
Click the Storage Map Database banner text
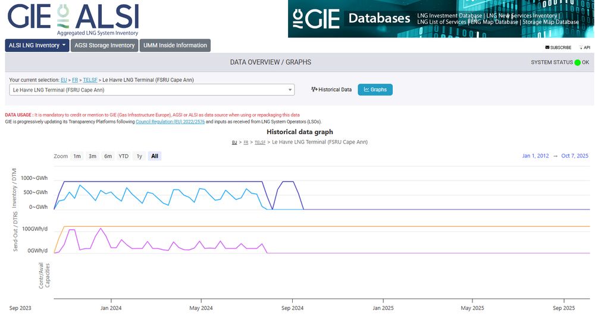click(x=550, y=22)
